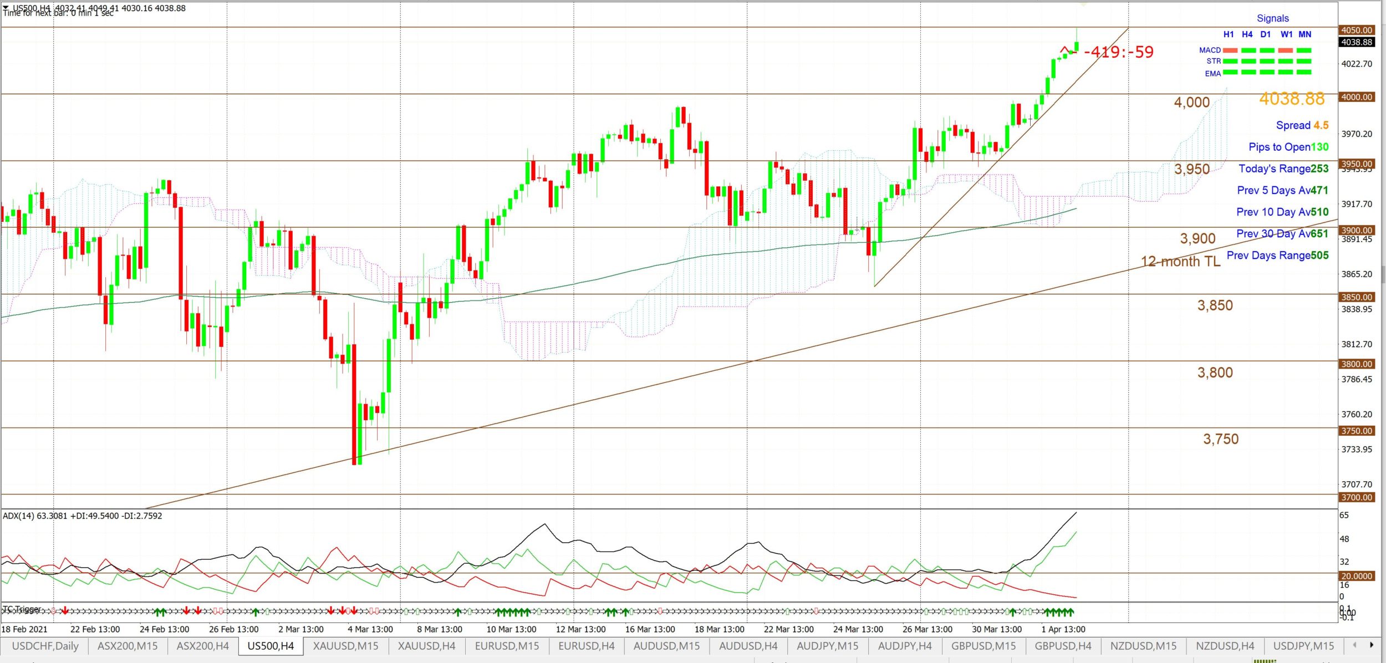Open the AUDUSD,M15 chart tab
This screenshot has height=663, width=1386.
click(x=666, y=646)
